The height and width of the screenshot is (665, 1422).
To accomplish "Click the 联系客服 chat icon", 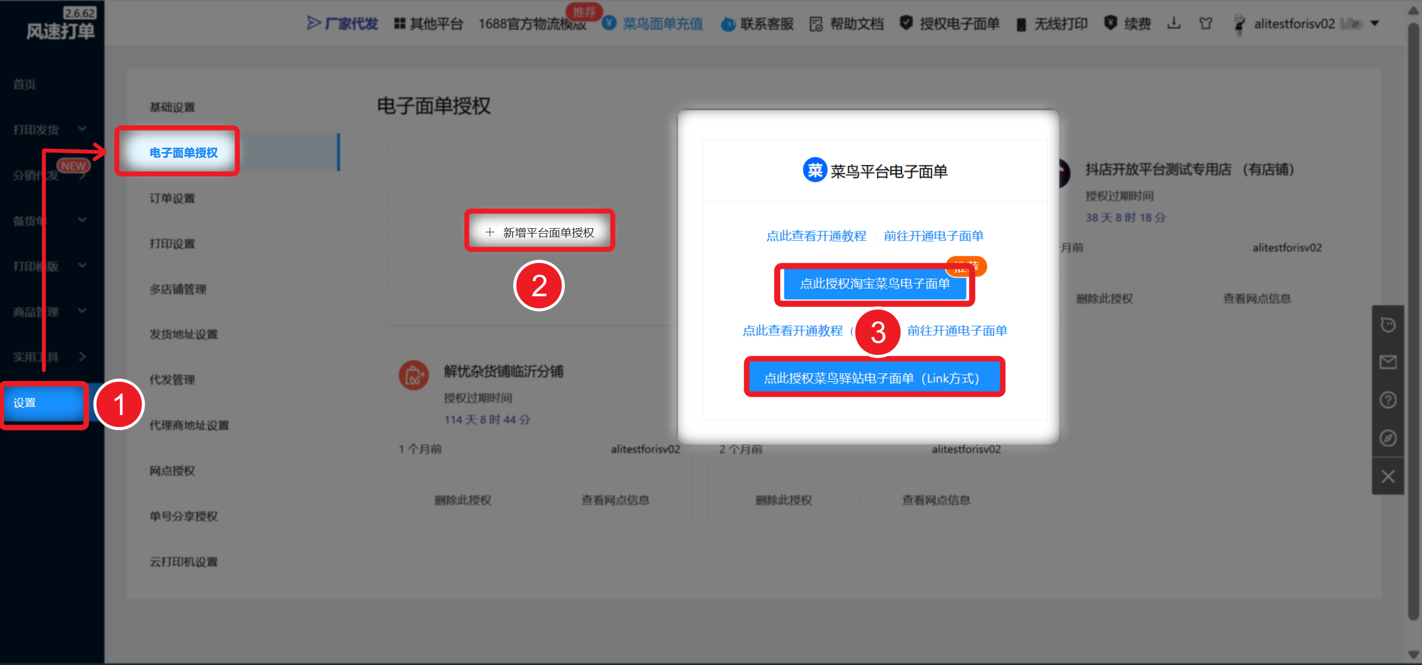I will (728, 24).
